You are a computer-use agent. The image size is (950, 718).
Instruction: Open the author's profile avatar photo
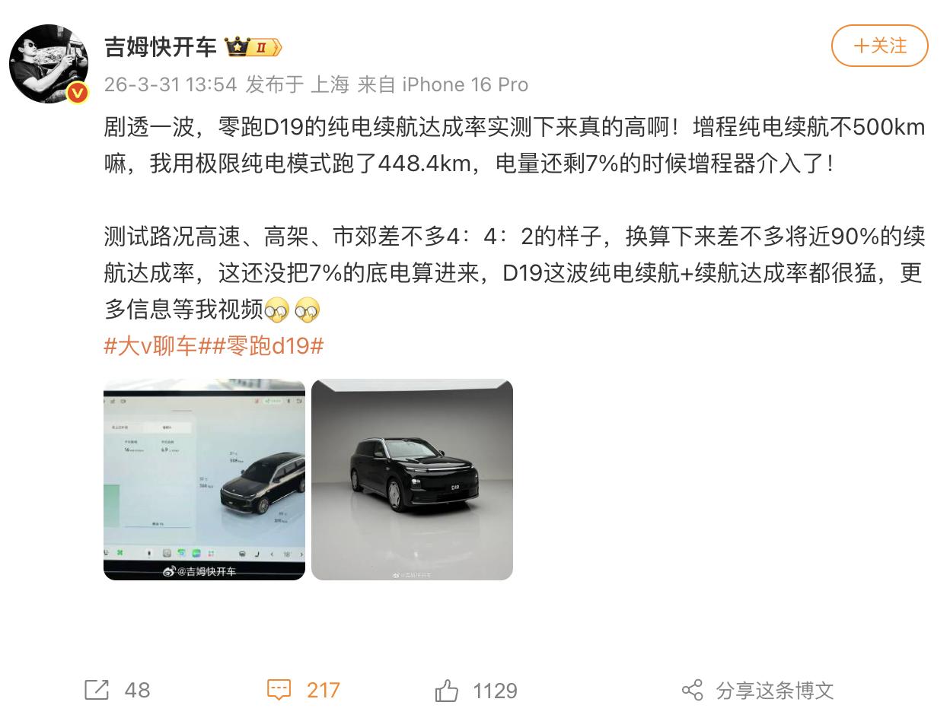[48, 63]
